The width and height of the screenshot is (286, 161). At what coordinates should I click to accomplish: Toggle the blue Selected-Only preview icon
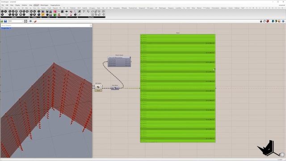tap(273, 21)
